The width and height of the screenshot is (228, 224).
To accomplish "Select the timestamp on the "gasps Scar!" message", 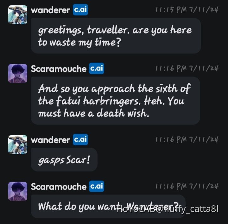I will 187,140.
